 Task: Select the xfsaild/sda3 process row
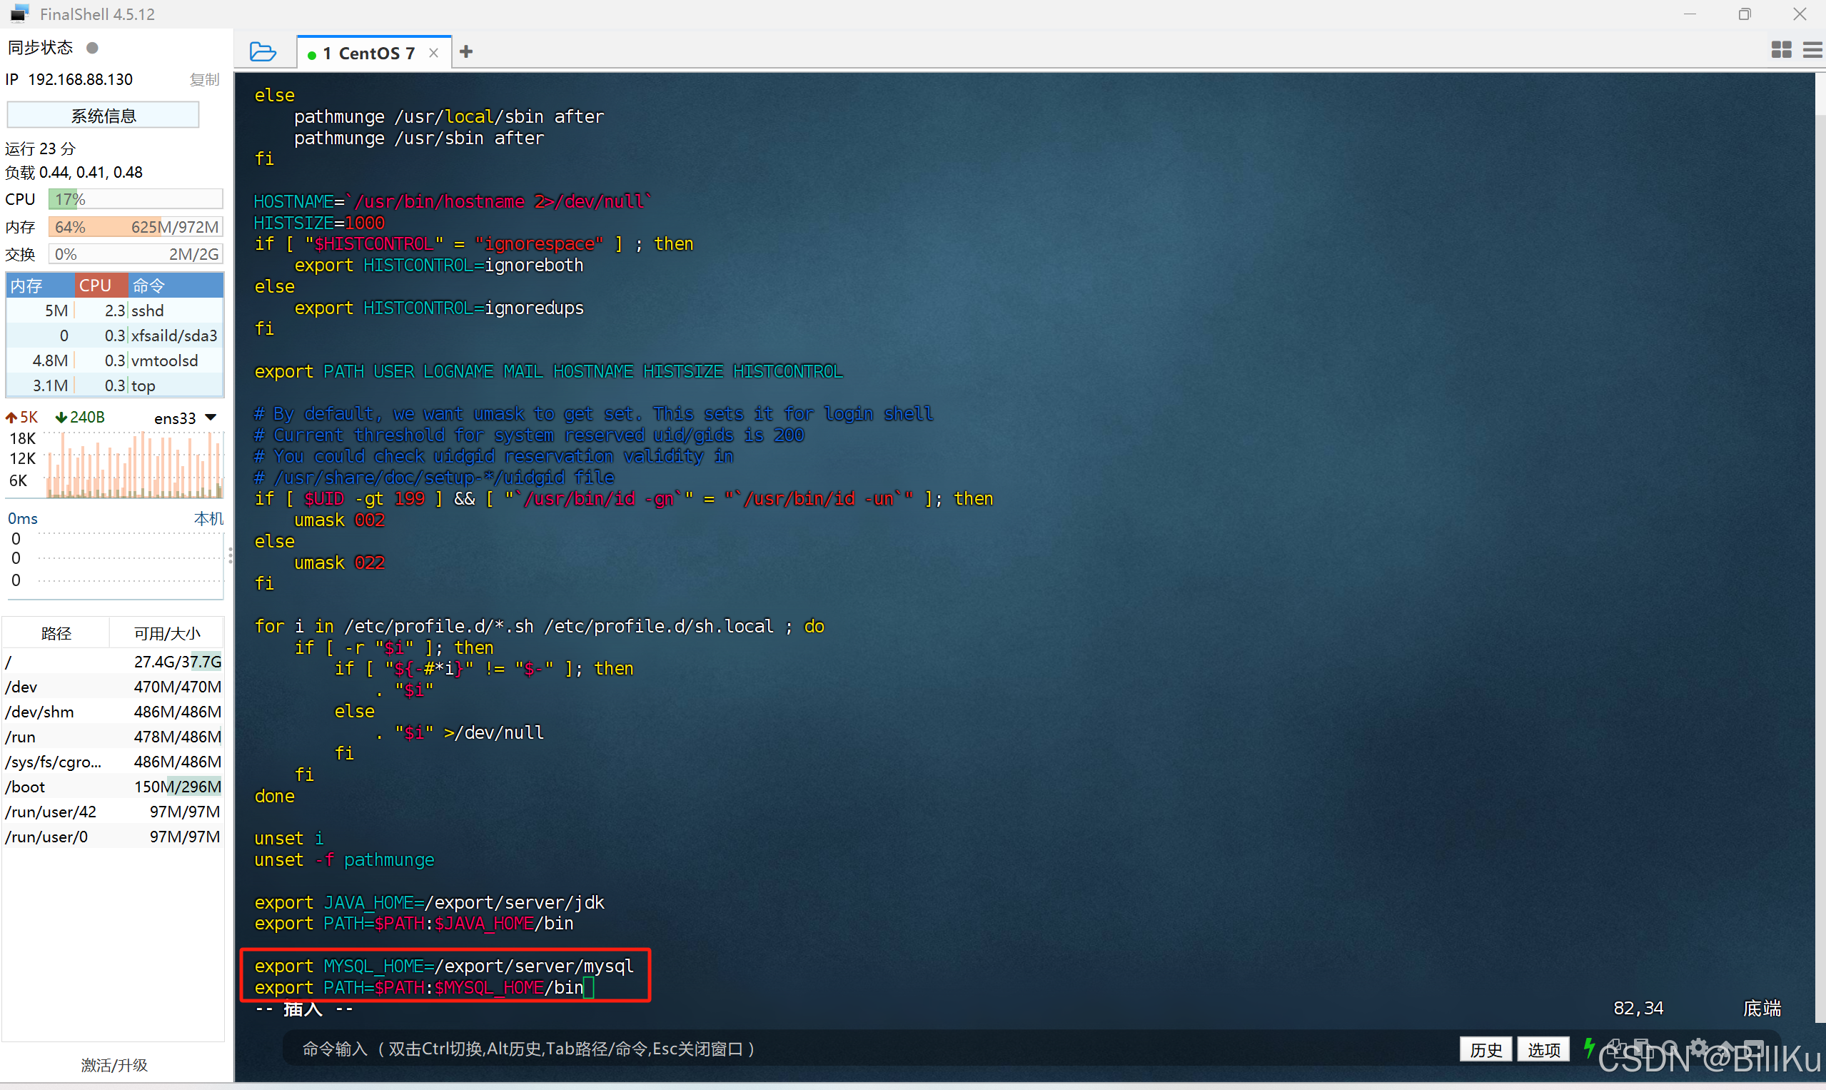(x=115, y=335)
